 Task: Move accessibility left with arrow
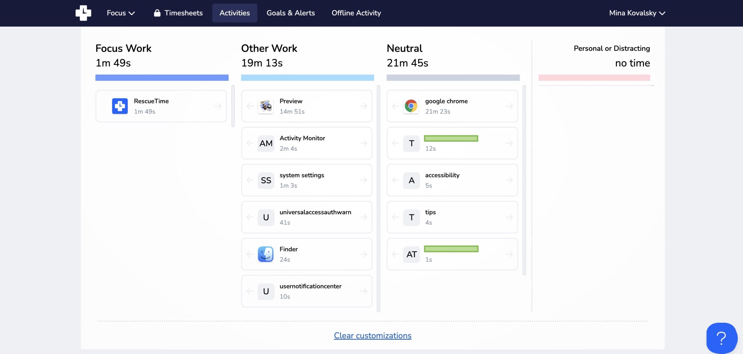(x=395, y=180)
